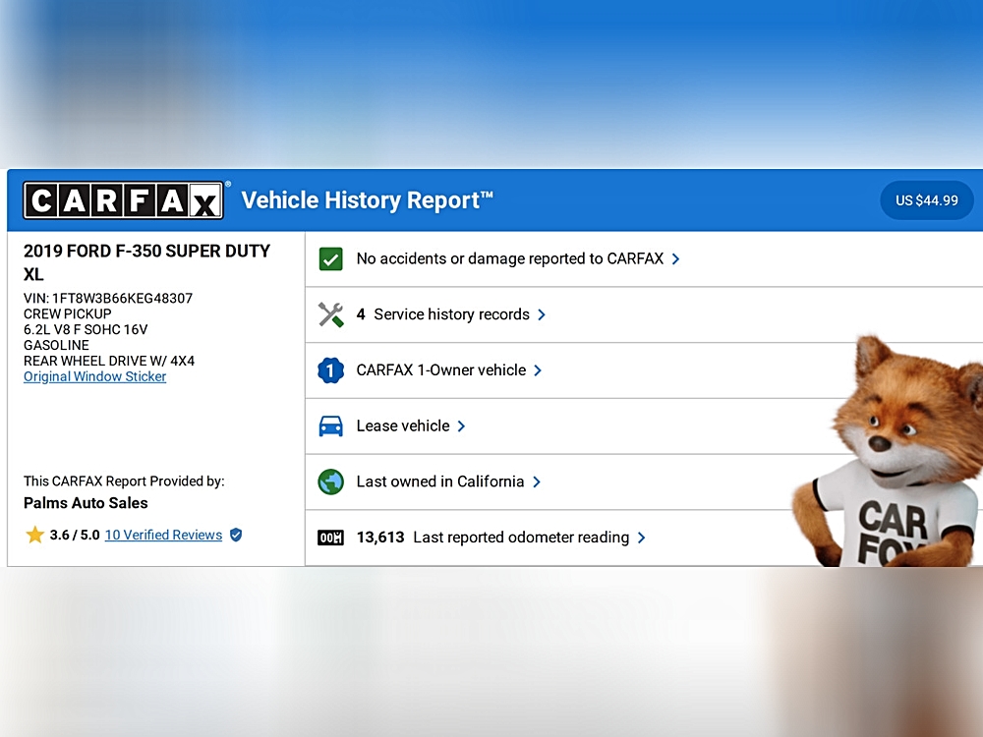Screen dimensions: 983x737
Task: Open Service history records details
Action: pyautogui.click(x=644, y=314)
